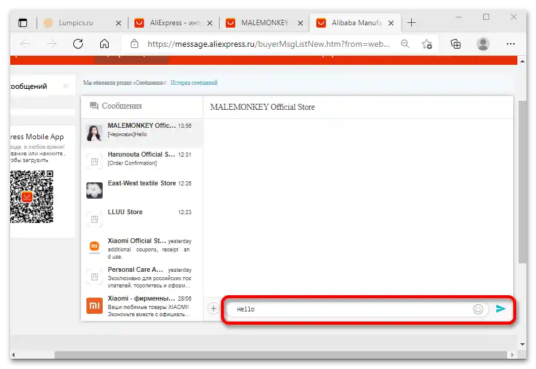Open Settings and more ellipsis menu
536x369 pixels.
click(x=511, y=44)
